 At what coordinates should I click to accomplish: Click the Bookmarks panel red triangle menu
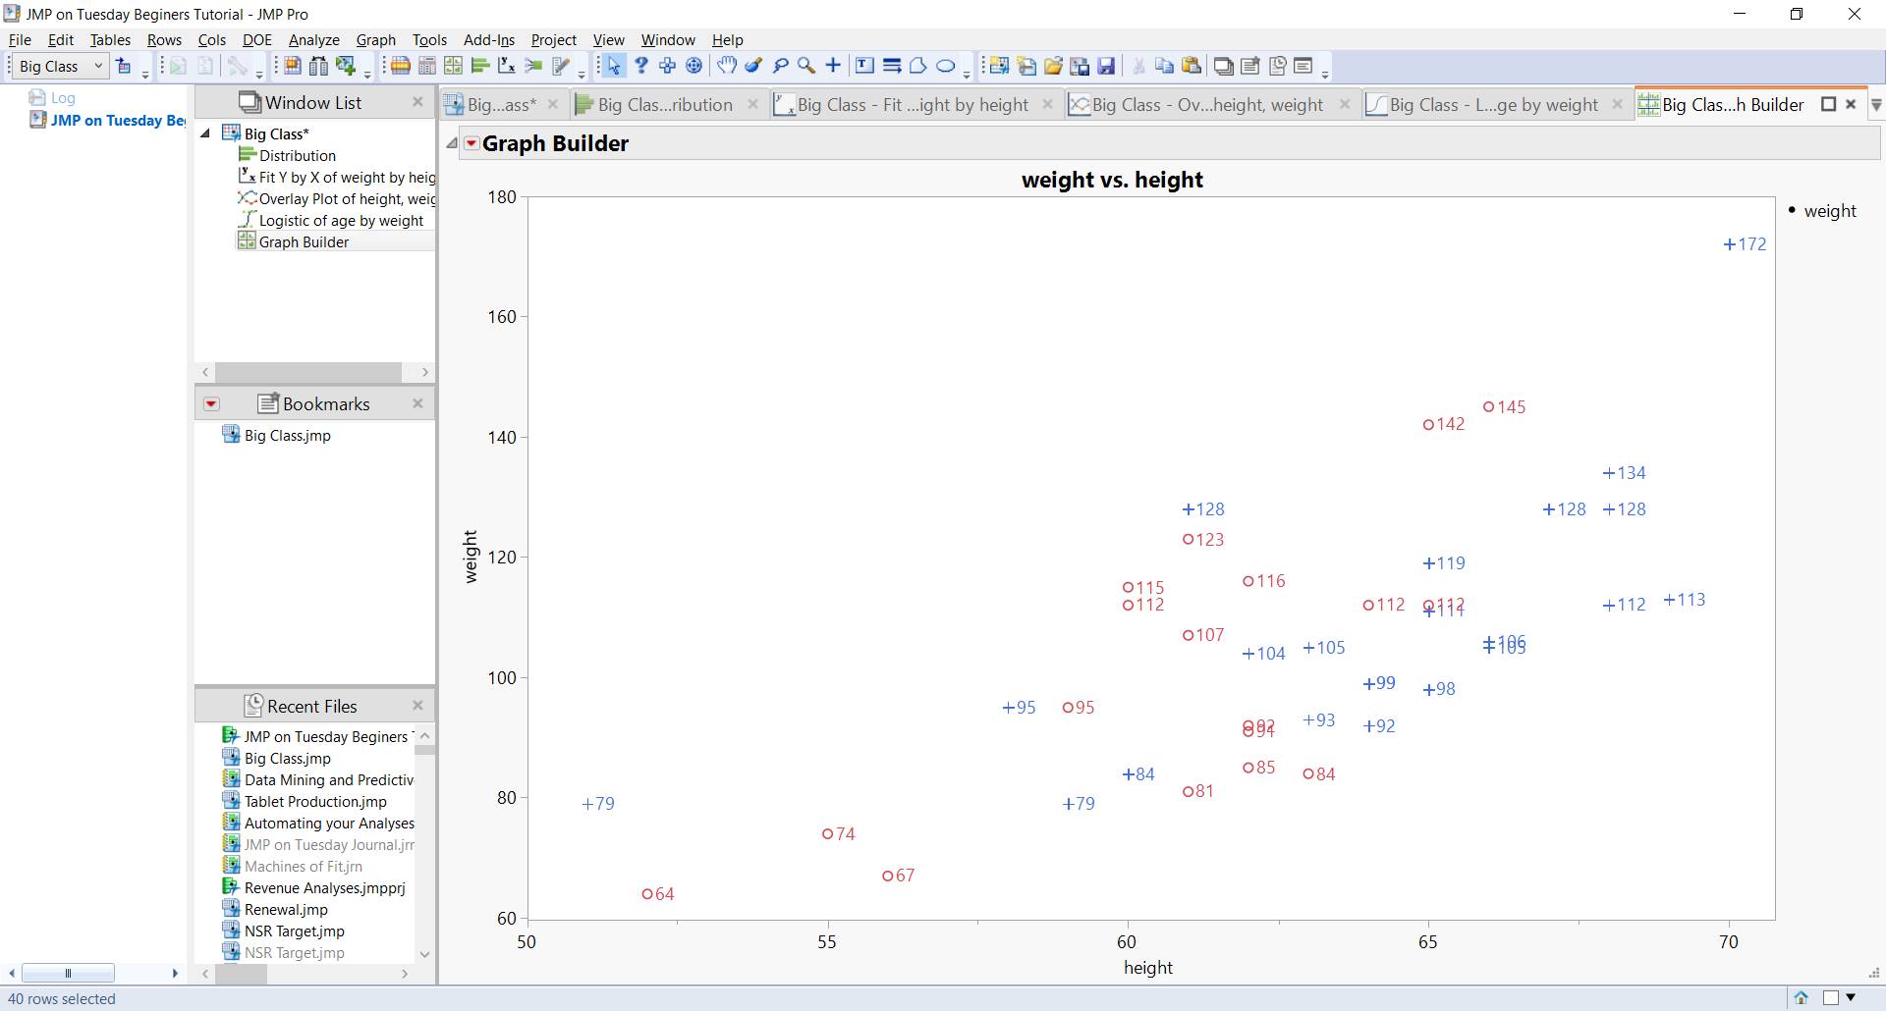[x=210, y=403]
